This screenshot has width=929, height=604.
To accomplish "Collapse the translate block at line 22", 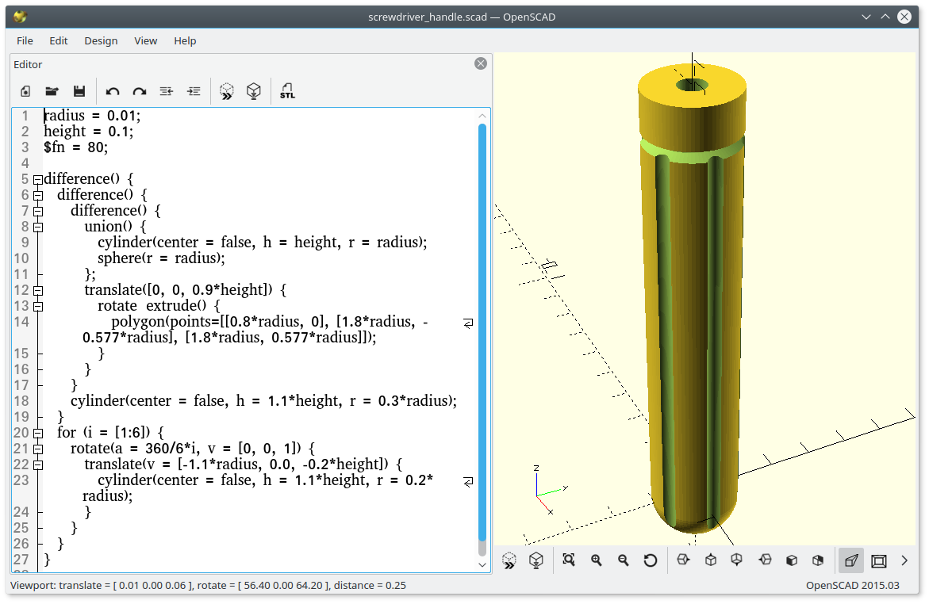I will (38, 464).
